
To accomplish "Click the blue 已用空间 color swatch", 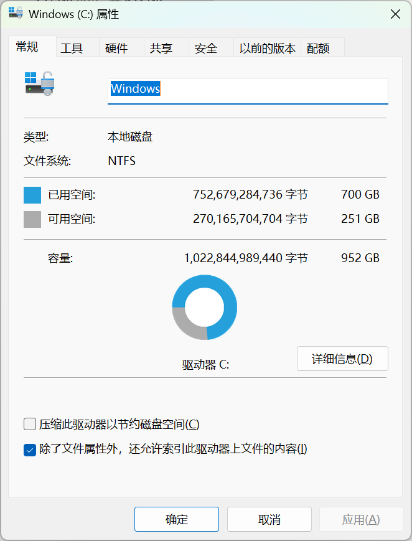I will click(32, 195).
